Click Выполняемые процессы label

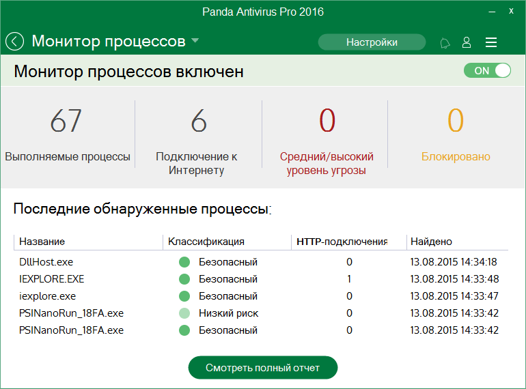click(x=68, y=156)
